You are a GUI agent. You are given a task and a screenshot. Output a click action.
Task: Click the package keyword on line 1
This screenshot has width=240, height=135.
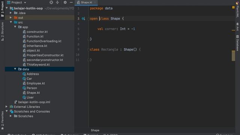96,8
